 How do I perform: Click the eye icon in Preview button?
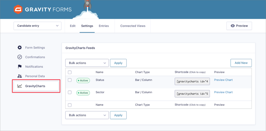coord(233,26)
